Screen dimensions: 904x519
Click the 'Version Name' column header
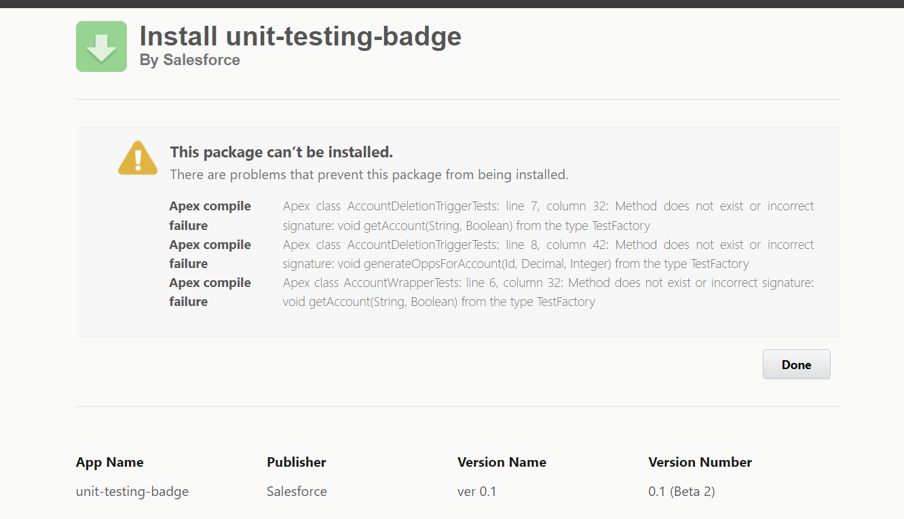click(502, 462)
